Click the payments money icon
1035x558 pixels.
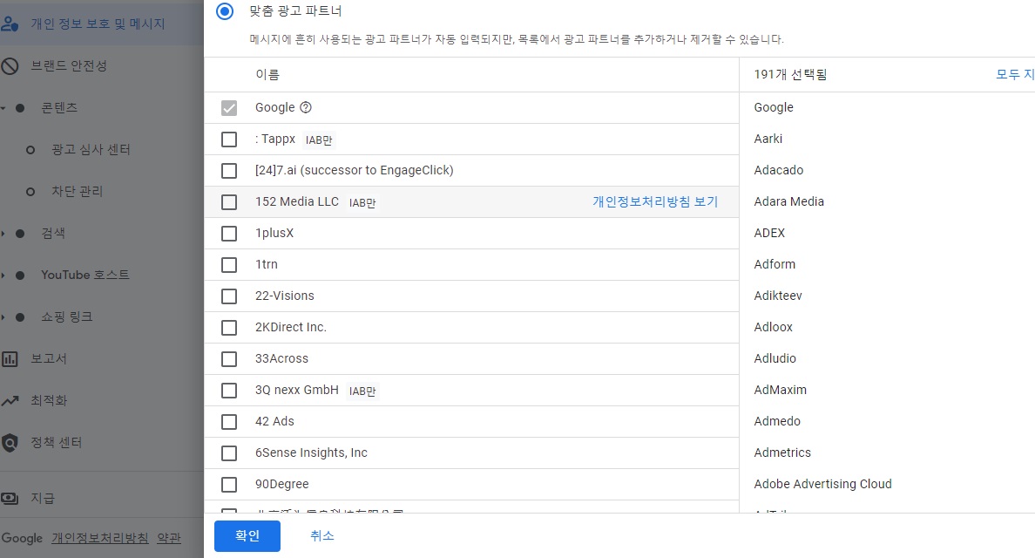tap(10, 499)
